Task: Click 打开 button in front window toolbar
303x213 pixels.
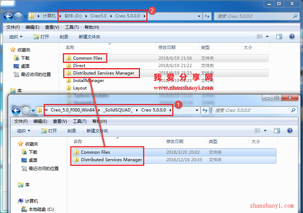Action: pos(49,131)
